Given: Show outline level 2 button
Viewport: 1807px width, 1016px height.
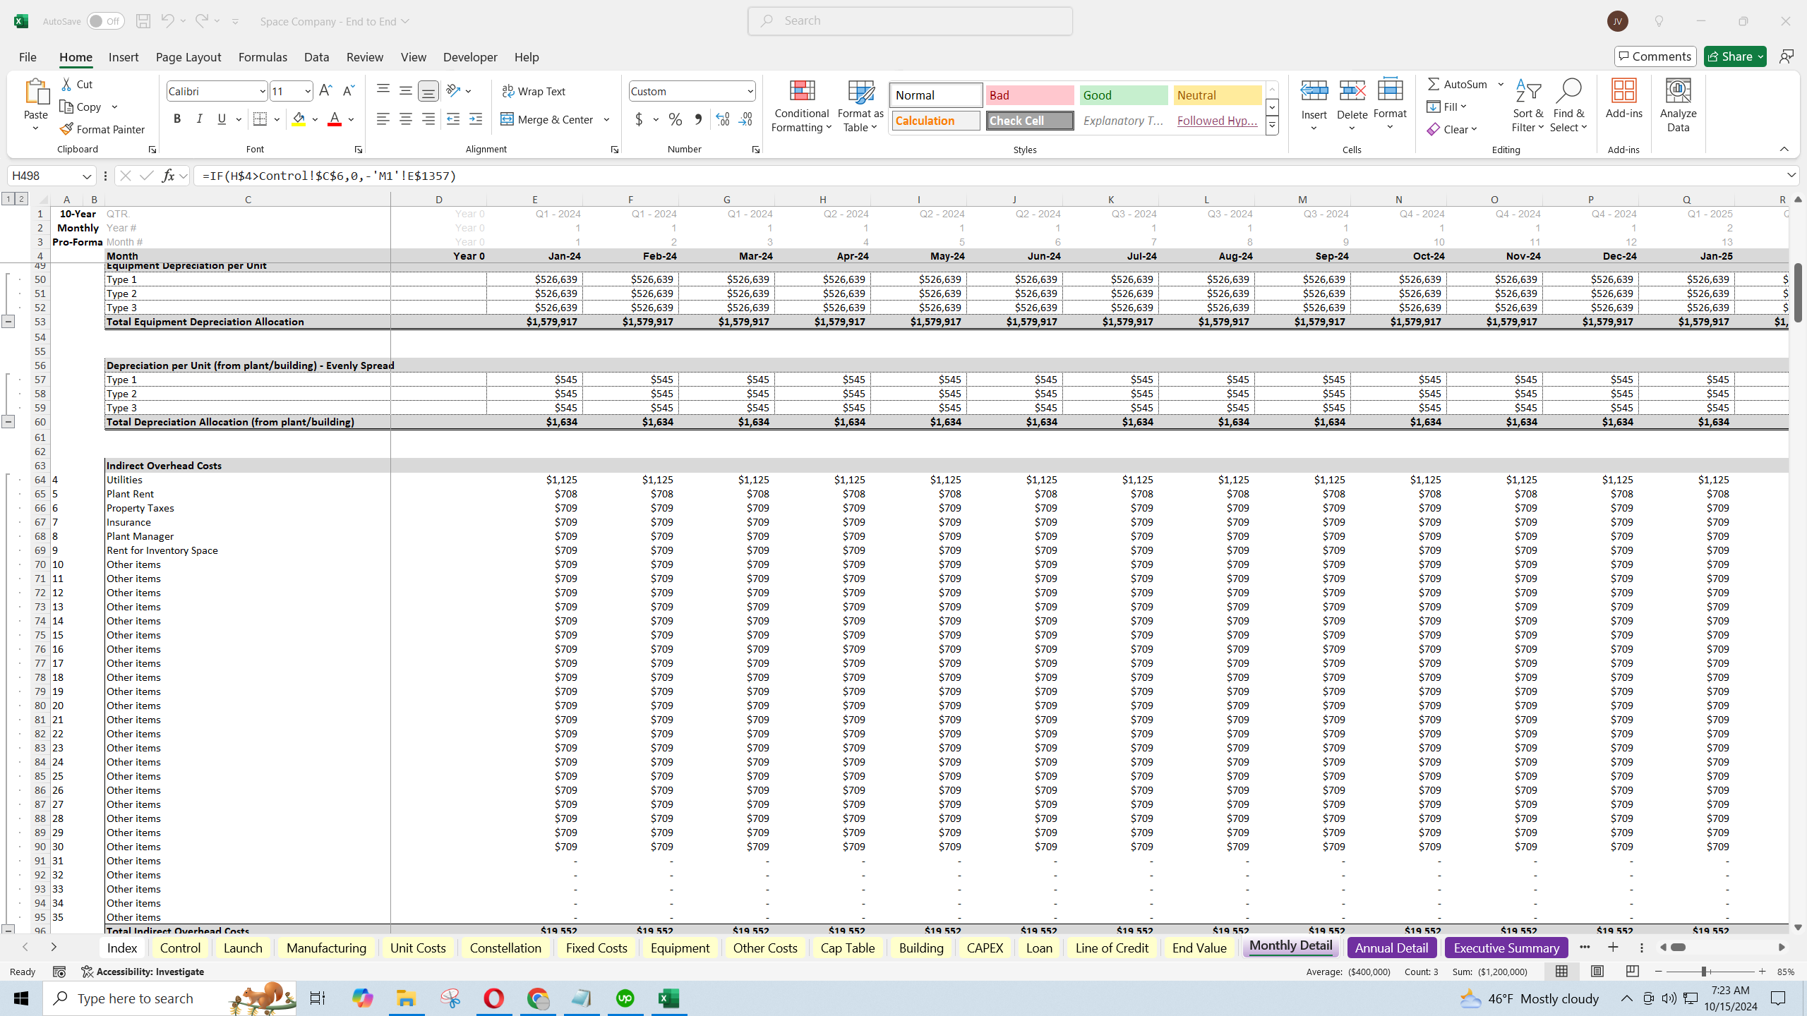Looking at the screenshot, I should point(21,199).
